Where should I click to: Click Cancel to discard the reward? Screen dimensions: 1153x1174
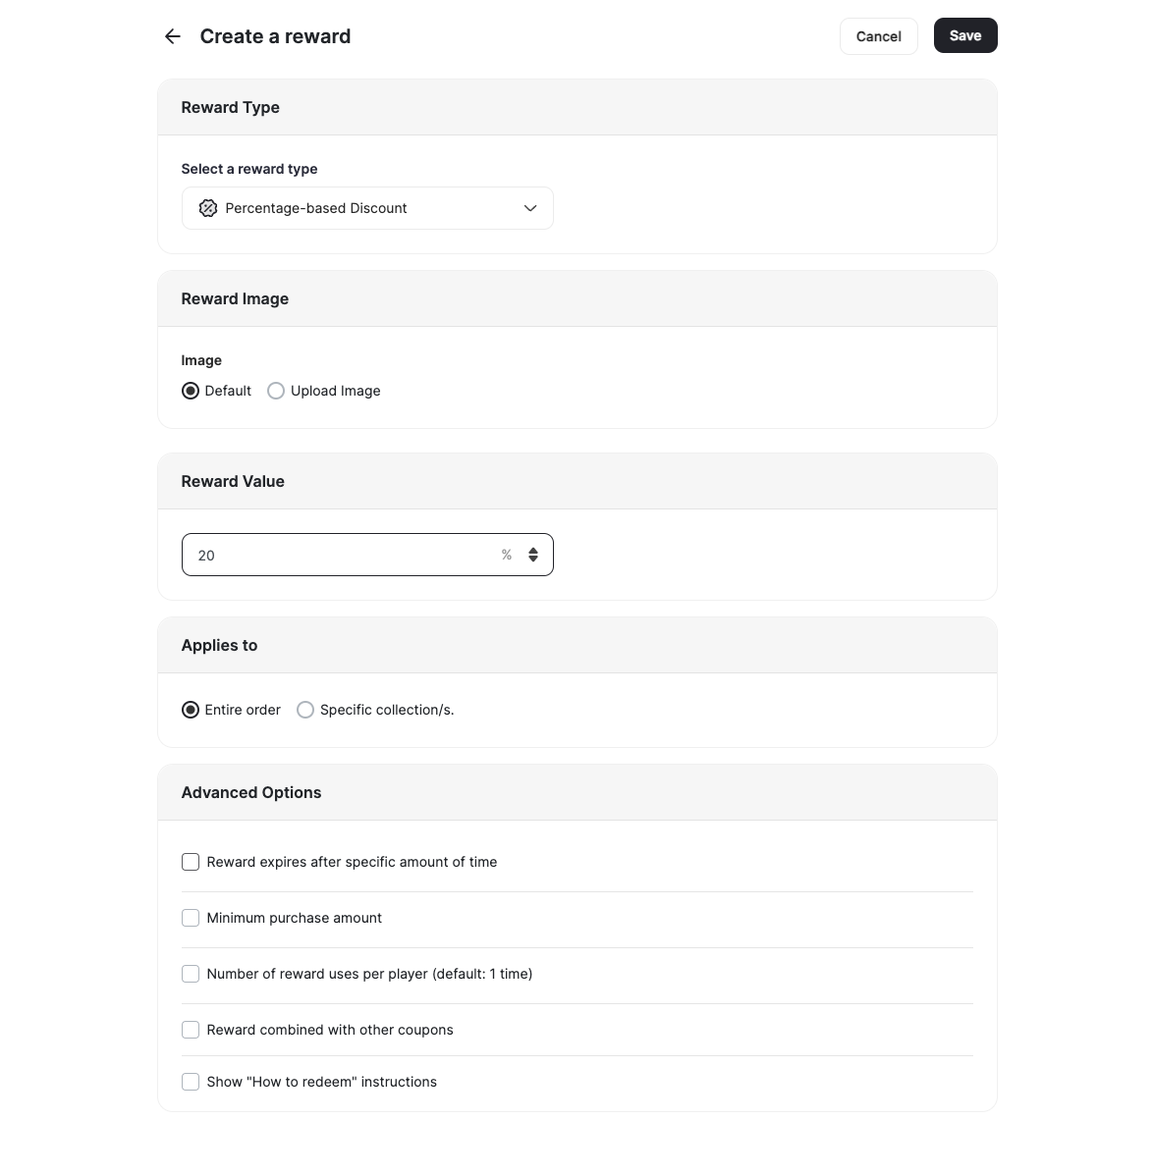pos(877,35)
